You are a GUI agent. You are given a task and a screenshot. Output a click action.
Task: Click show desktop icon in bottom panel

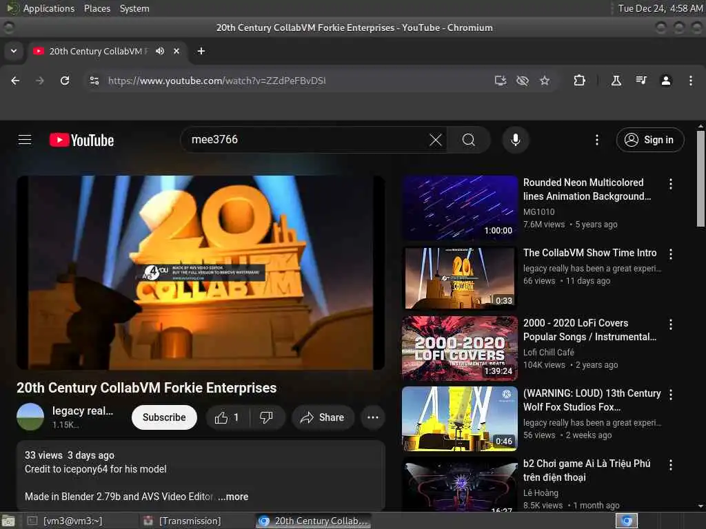click(8, 521)
